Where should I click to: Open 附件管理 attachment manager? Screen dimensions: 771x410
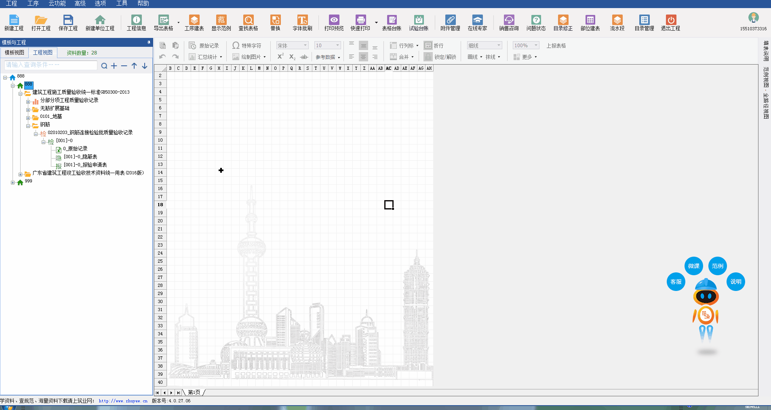[450, 23]
